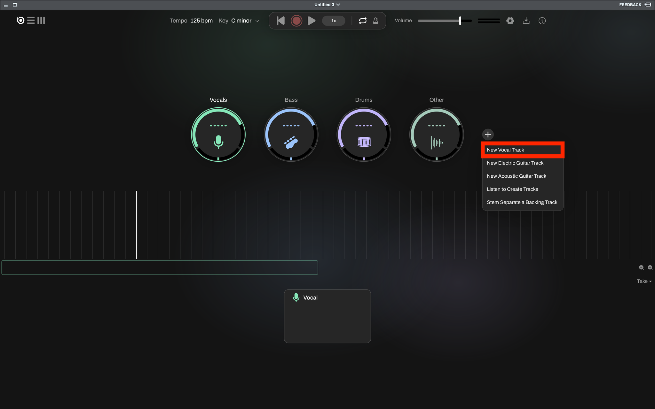Zoom in the timeline
655x409 pixels.
point(650,268)
